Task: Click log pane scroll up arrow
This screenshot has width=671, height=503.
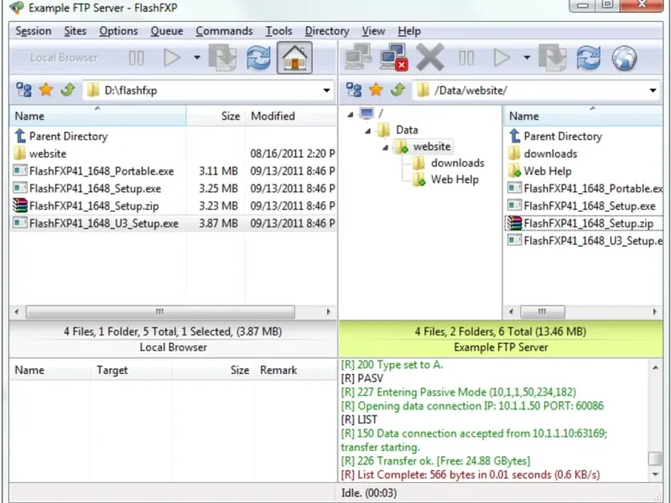Action: click(655, 368)
